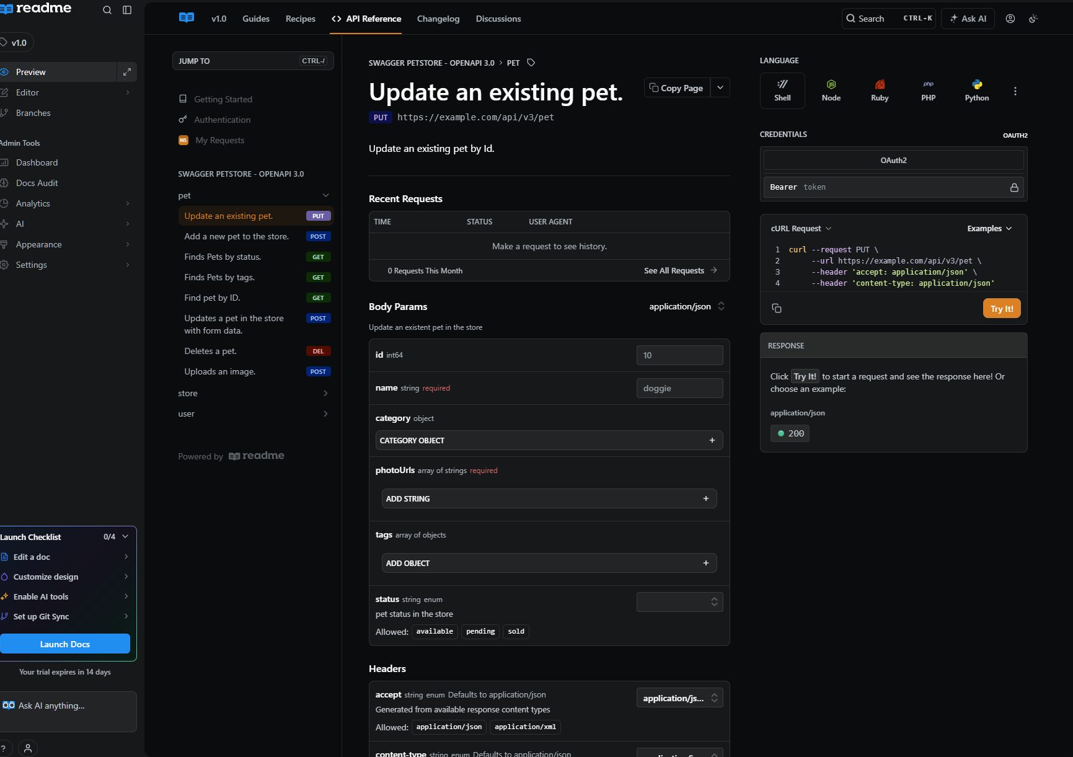Click Bearer token input field

893,187
